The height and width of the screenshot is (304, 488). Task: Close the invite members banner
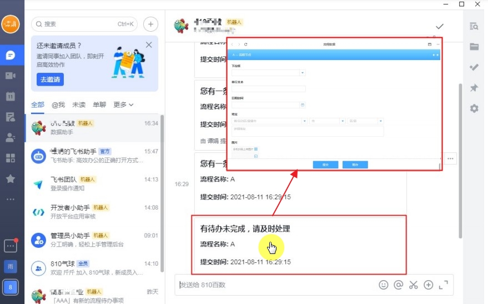pyautogui.click(x=149, y=45)
